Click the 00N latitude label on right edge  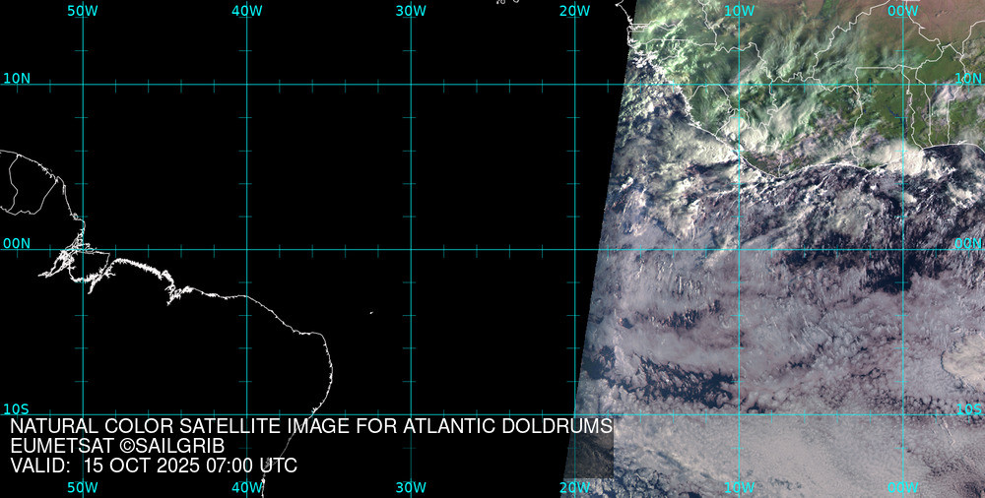pyautogui.click(x=968, y=242)
